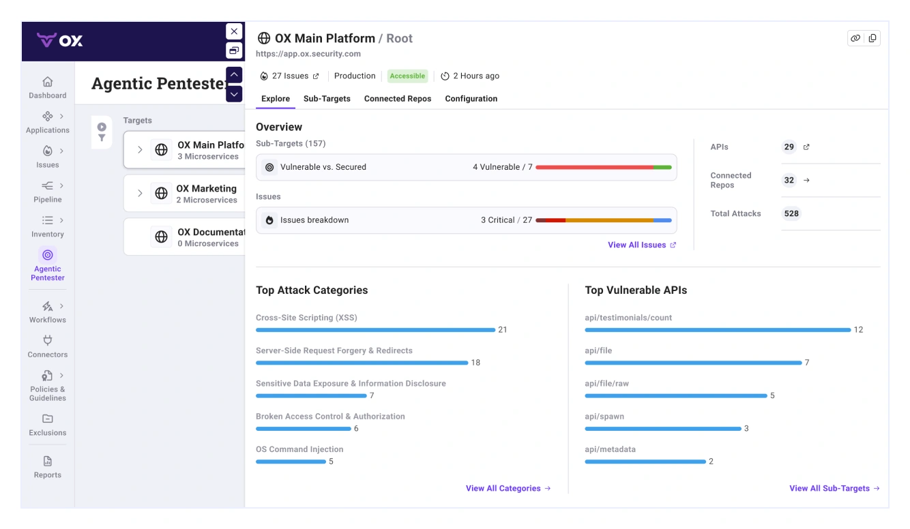
Task: Go to next target with the down arrow
Action: [x=234, y=94]
